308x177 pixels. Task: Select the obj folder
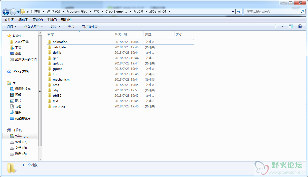click(120, 90)
